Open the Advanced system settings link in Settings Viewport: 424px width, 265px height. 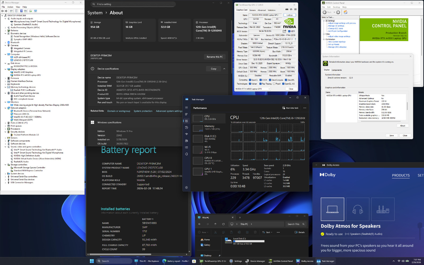click(x=169, y=111)
